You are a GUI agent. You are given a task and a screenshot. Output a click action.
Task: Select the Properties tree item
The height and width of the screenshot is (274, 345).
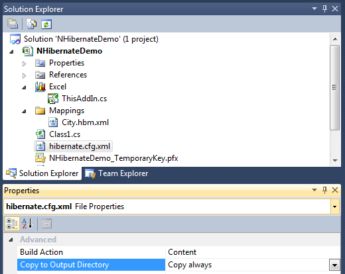coord(66,63)
